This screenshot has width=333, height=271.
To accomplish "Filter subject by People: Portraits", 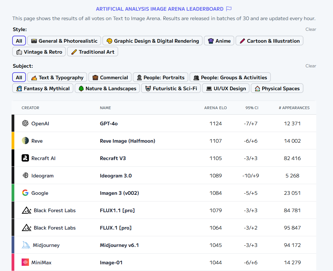I will (161, 77).
